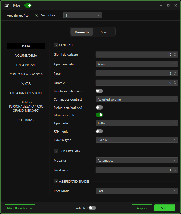Open the LINEA PREZZO section
Viewport: 181px width, 214px height.
pos(26,65)
